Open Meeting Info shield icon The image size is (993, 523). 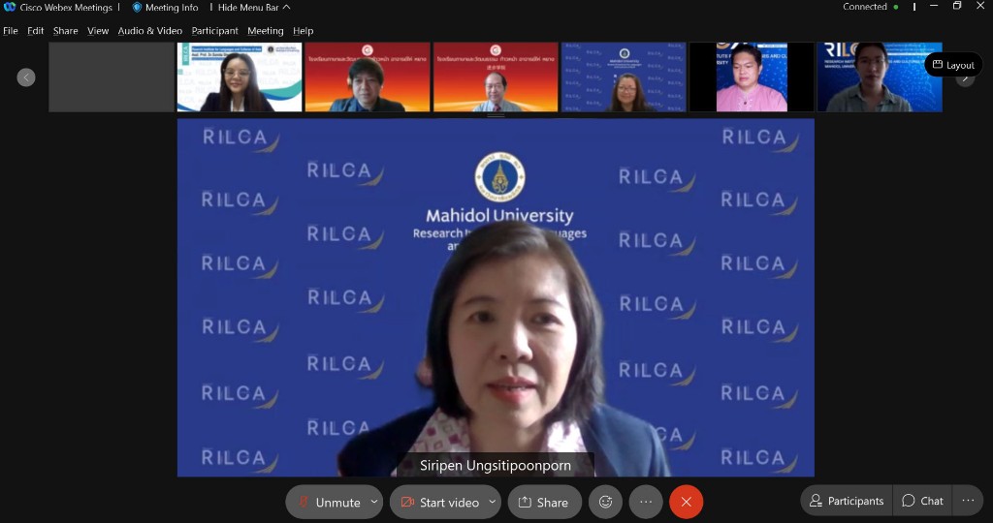pyautogui.click(x=137, y=8)
